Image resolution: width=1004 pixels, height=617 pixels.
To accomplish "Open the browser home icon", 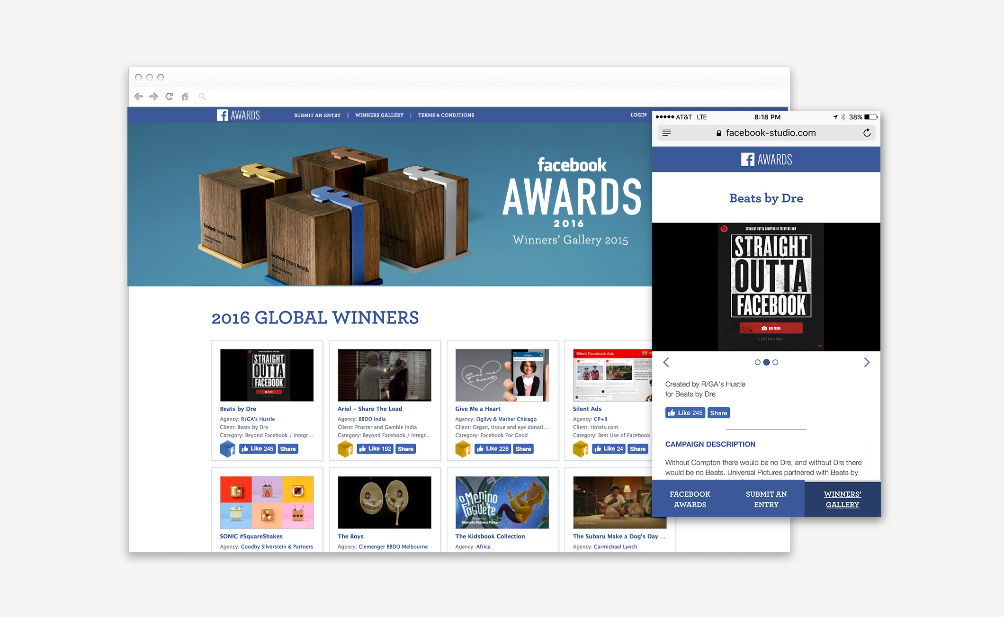I will (185, 97).
